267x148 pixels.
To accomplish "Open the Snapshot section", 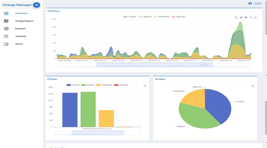I will coord(20,29).
